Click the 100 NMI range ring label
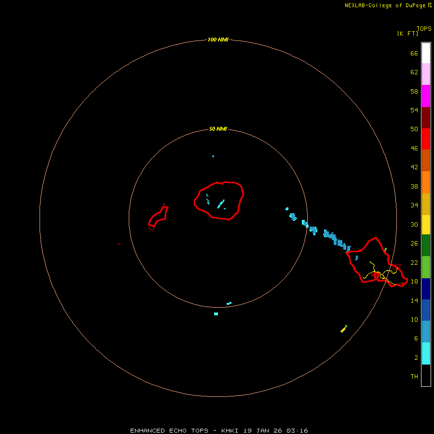434x434 pixels. click(218, 40)
